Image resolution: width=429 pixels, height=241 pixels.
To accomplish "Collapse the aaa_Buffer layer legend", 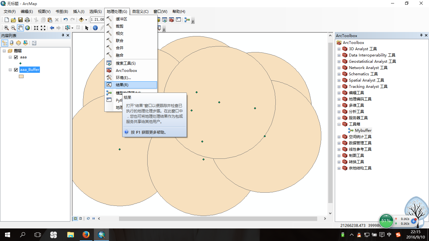I will tap(10, 70).
